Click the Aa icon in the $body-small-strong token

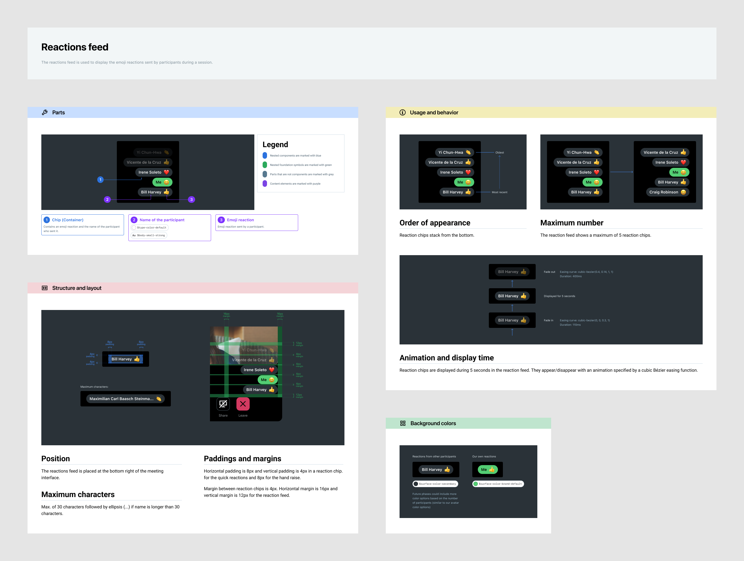(x=134, y=235)
